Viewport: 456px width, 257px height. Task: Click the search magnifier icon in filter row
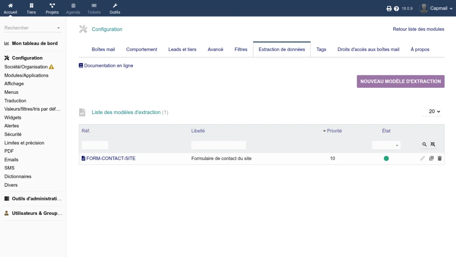[424, 144]
